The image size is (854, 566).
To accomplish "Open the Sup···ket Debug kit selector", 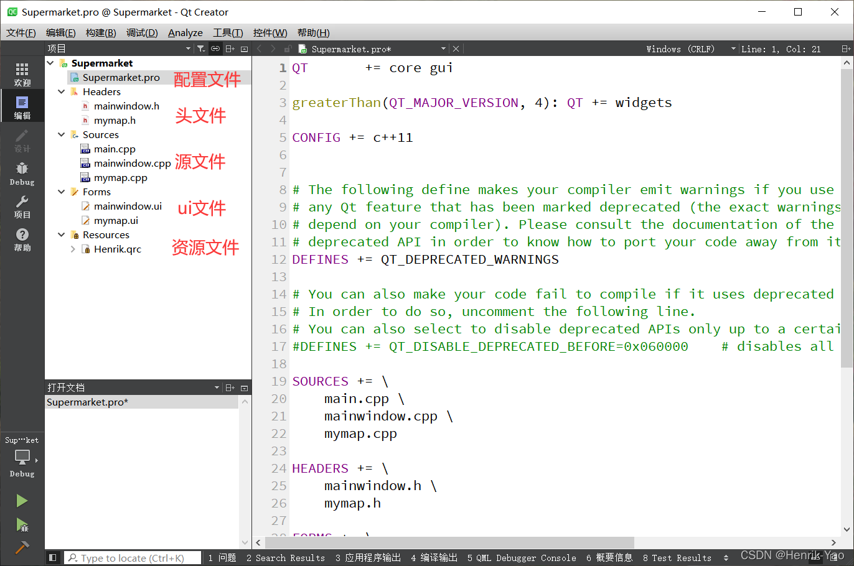I will tap(22, 457).
